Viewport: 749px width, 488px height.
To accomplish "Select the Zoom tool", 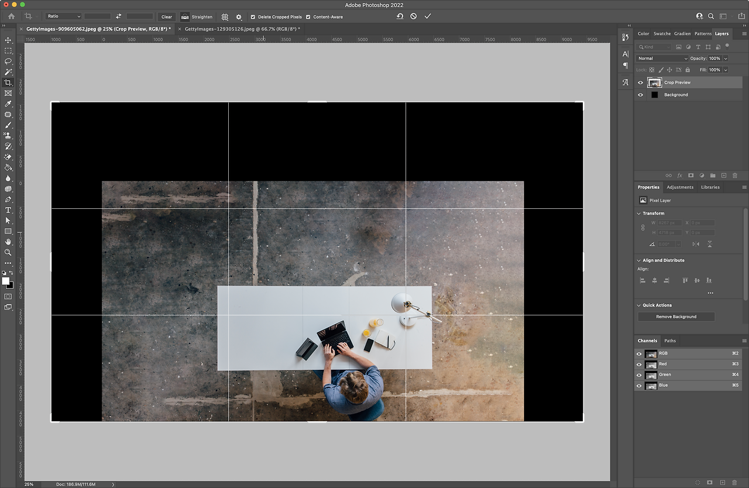I will point(8,252).
